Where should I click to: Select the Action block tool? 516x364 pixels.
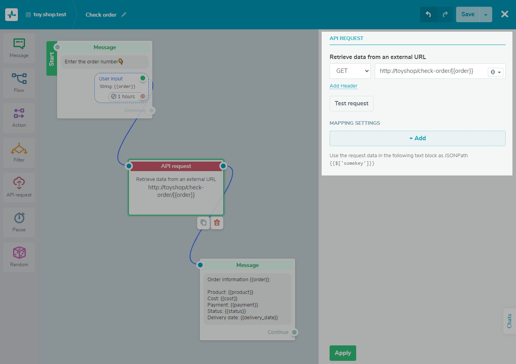(x=19, y=118)
